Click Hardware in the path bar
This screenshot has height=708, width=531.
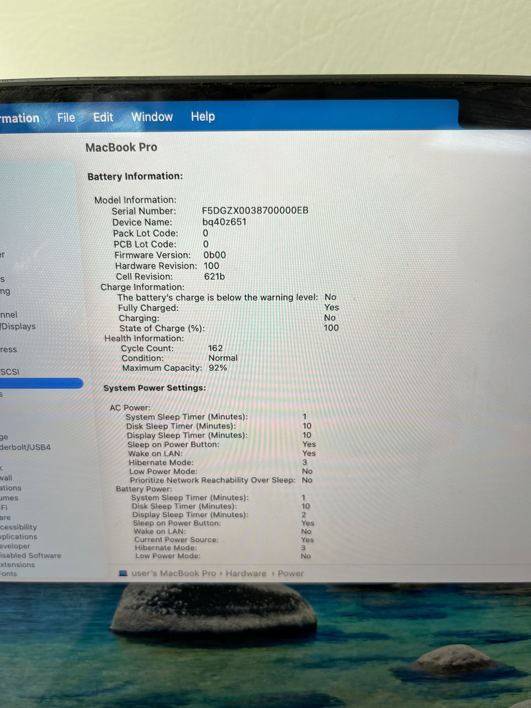(x=246, y=573)
